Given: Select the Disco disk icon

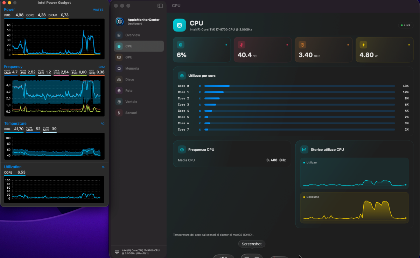Looking at the screenshot, I should pos(119,79).
